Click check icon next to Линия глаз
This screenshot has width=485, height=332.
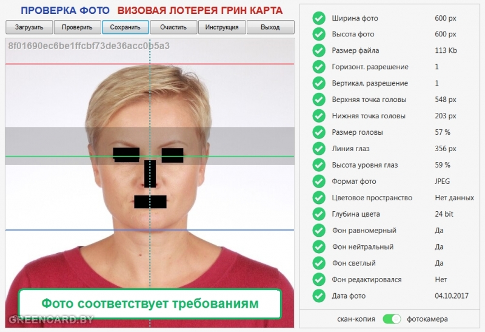(319, 149)
